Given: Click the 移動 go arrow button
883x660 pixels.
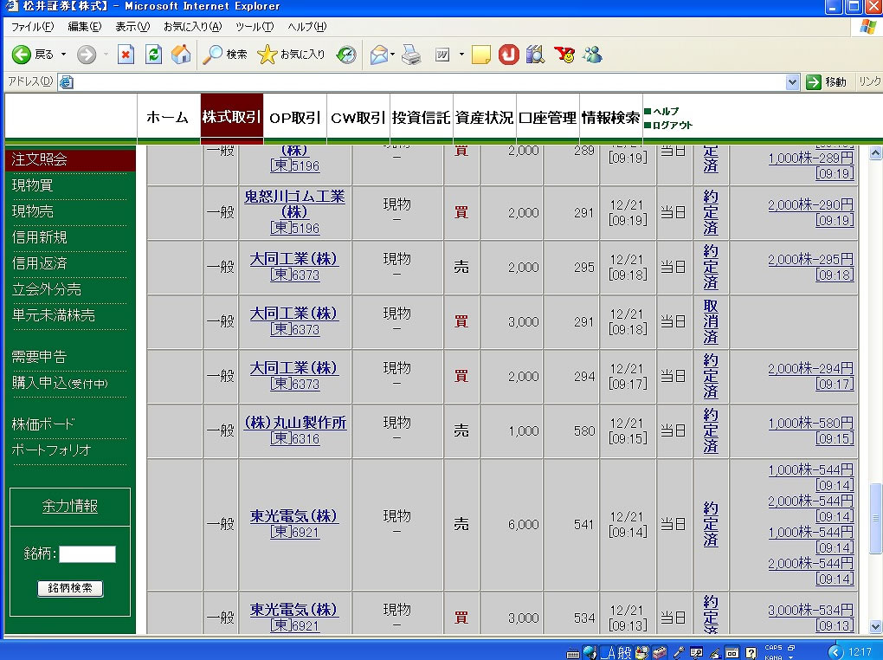Looking at the screenshot, I should point(826,82).
